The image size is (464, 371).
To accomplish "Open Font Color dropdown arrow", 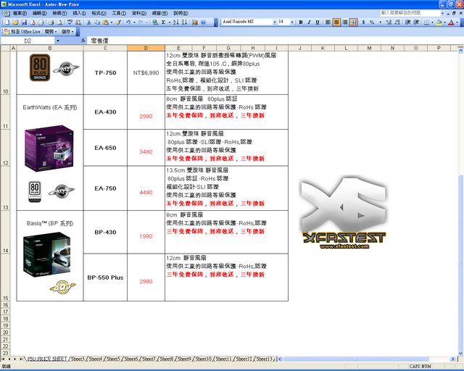I will [457, 22].
